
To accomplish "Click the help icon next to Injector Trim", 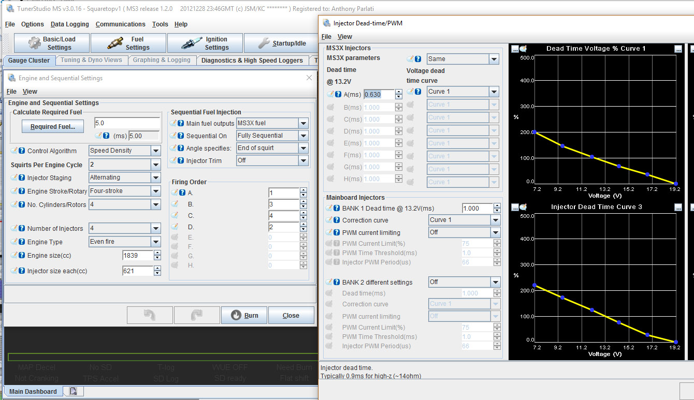I will click(181, 161).
